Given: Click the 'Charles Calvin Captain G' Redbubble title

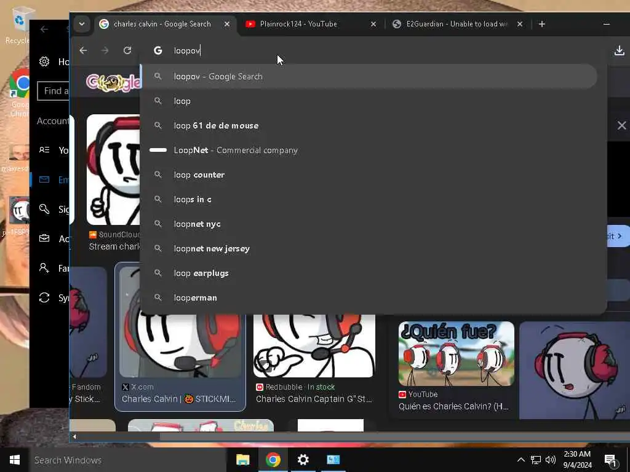Looking at the screenshot, I should 314,399.
